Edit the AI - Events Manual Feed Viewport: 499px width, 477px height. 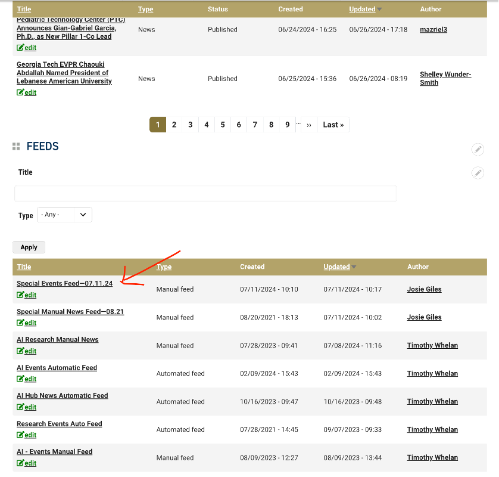click(26, 463)
